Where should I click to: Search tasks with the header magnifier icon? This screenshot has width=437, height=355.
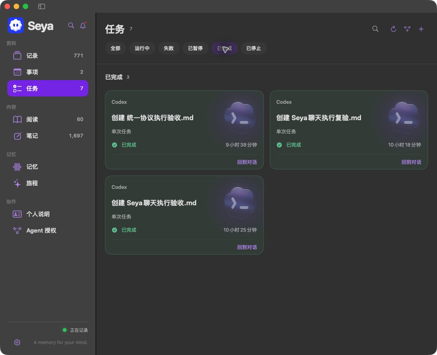click(375, 29)
